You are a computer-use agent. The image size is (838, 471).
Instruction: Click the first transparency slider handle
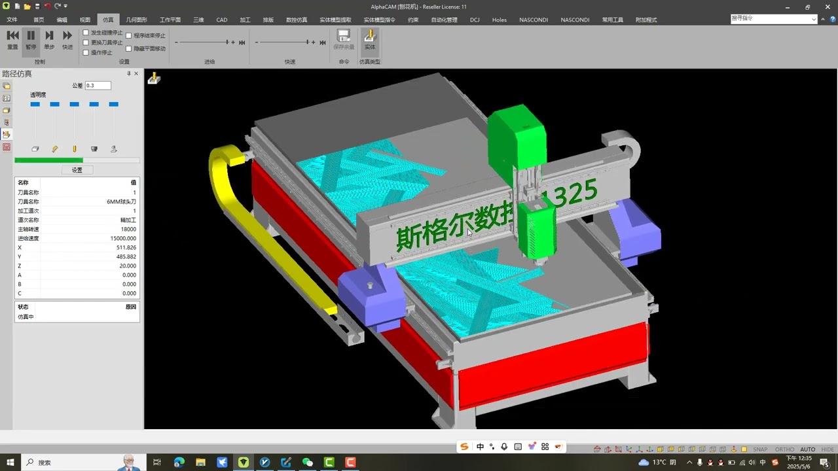pos(35,105)
